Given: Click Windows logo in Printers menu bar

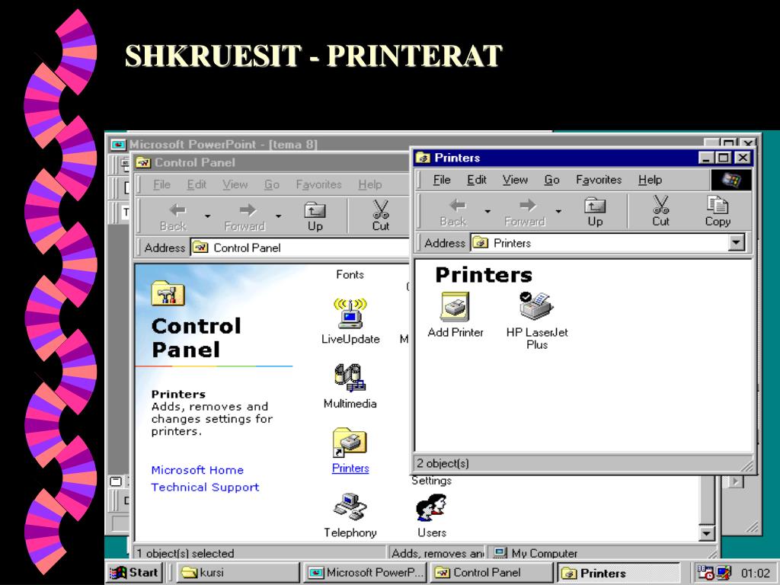Looking at the screenshot, I should click(x=730, y=180).
